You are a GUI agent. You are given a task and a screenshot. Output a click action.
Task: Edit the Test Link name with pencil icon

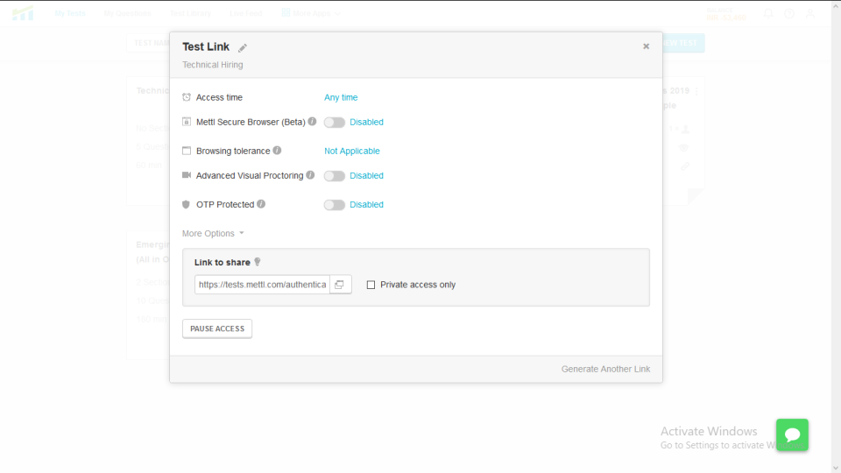click(x=243, y=47)
